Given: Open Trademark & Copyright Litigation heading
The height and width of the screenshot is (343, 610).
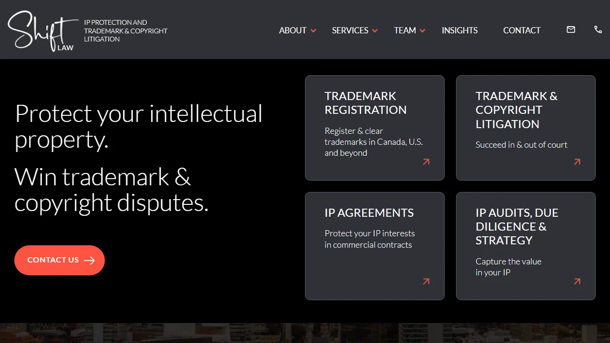Looking at the screenshot, I should pyautogui.click(x=516, y=110).
